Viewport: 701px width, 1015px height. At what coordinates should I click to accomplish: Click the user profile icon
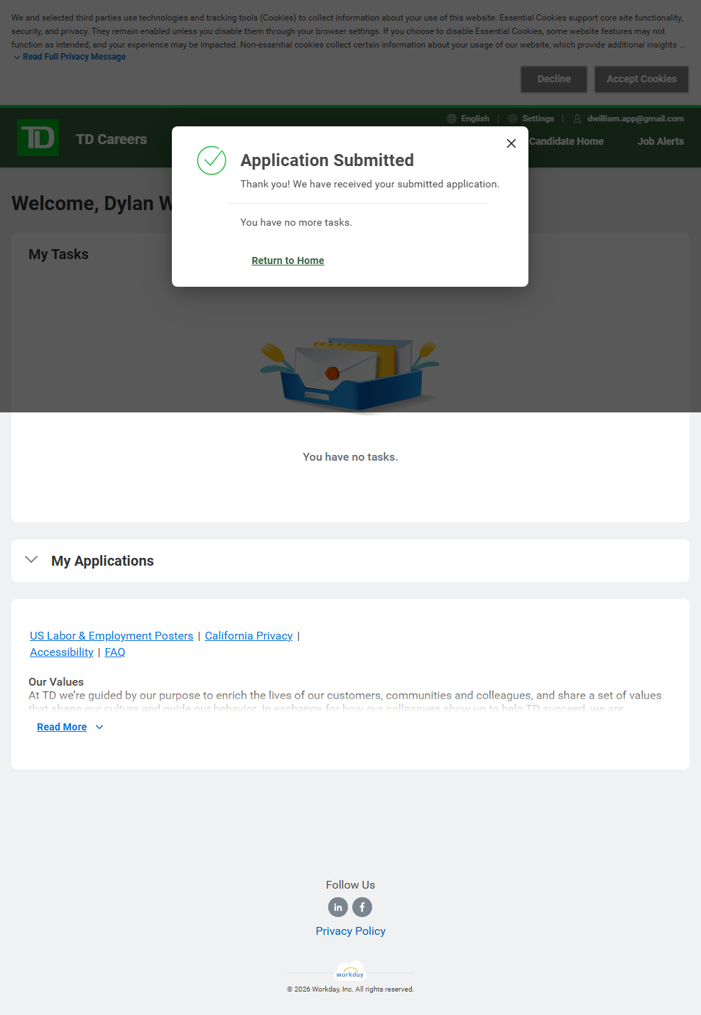(x=577, y=119)
